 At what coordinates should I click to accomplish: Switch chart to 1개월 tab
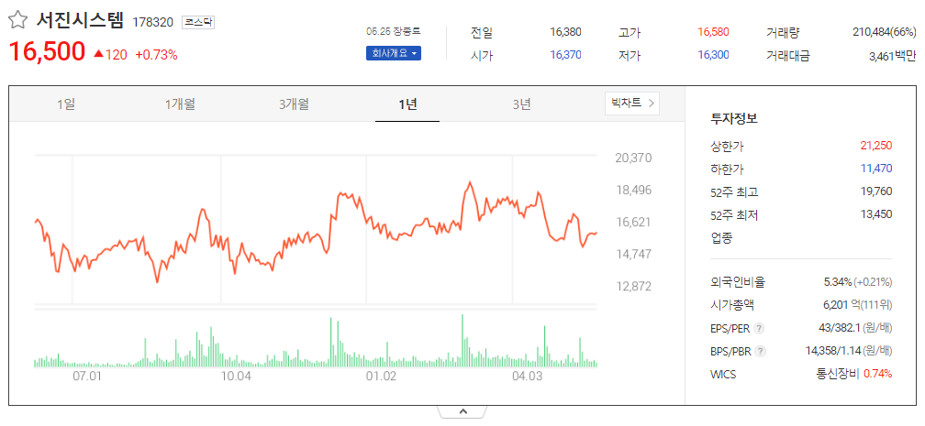click(180, 104)
